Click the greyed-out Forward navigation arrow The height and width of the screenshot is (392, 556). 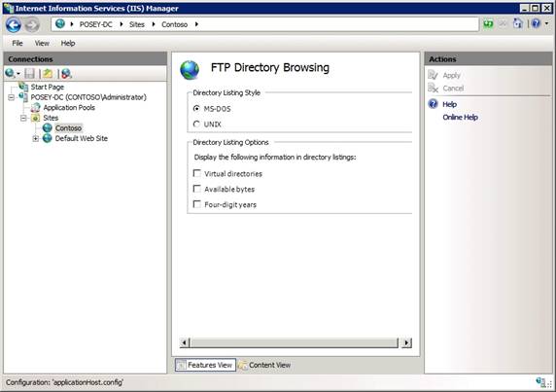32,25
